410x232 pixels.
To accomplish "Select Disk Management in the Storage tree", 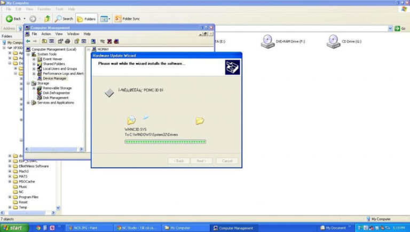I will point(55,98).
